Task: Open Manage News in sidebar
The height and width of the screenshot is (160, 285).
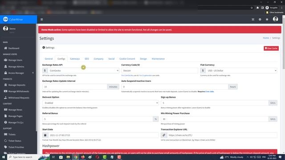Action: [13, 110]
